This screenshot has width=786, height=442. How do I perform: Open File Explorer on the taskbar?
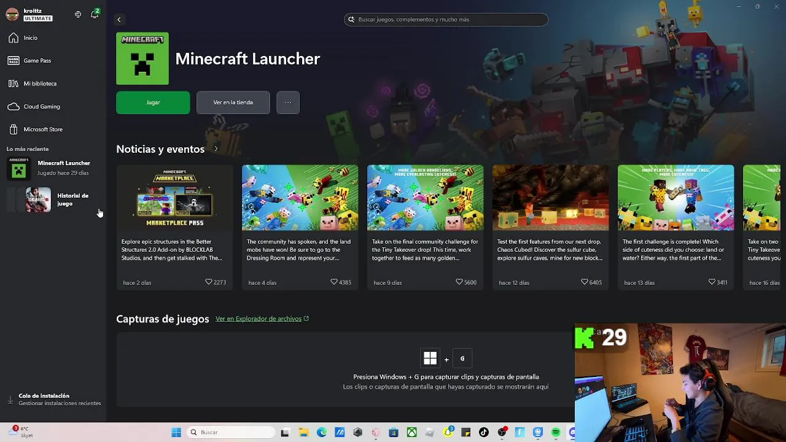pos(303,432)
